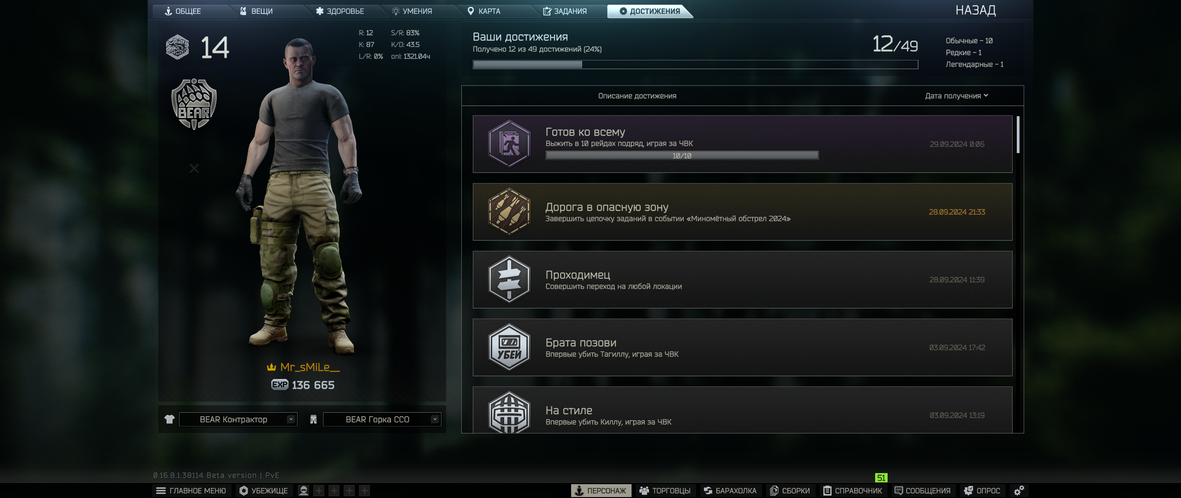Sort achievements by Дата получения
This screenshot has width=1181, height=498.
(956, 96)
